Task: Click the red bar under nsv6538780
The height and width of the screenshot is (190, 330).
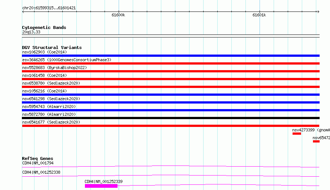Action: click(171, 87)
